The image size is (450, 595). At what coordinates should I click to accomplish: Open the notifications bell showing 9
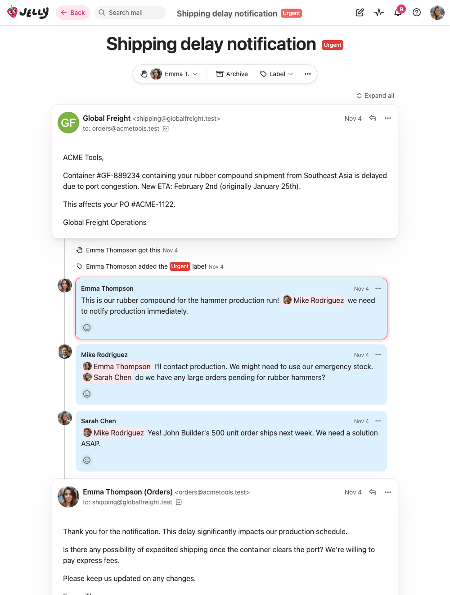[x=398, y=13]
